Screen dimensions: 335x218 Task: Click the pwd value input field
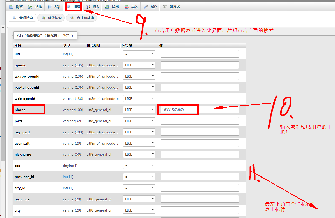200,121
